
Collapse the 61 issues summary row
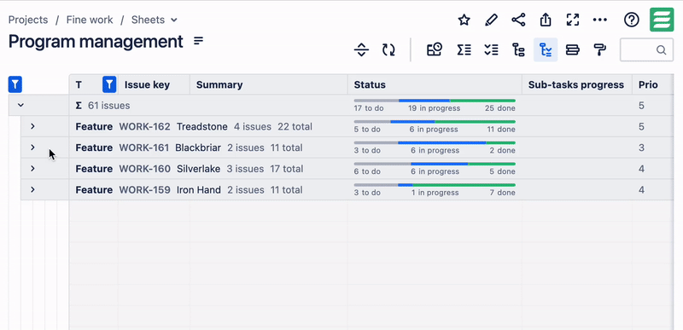(20, 105)
